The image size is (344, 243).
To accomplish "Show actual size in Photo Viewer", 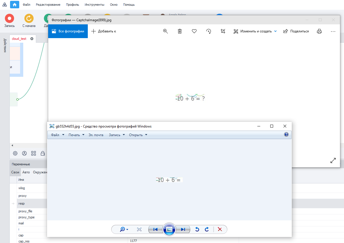I will (139, 230).
